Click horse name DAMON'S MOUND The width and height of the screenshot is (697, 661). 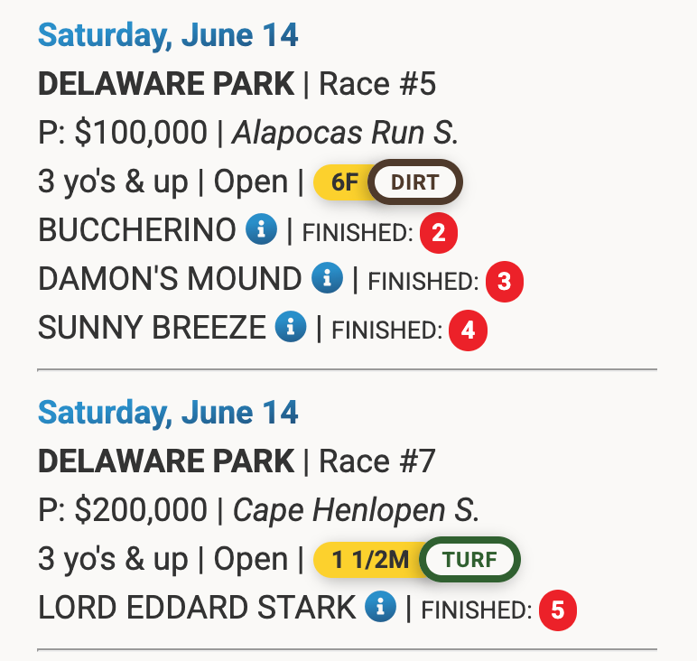[170, 279]
